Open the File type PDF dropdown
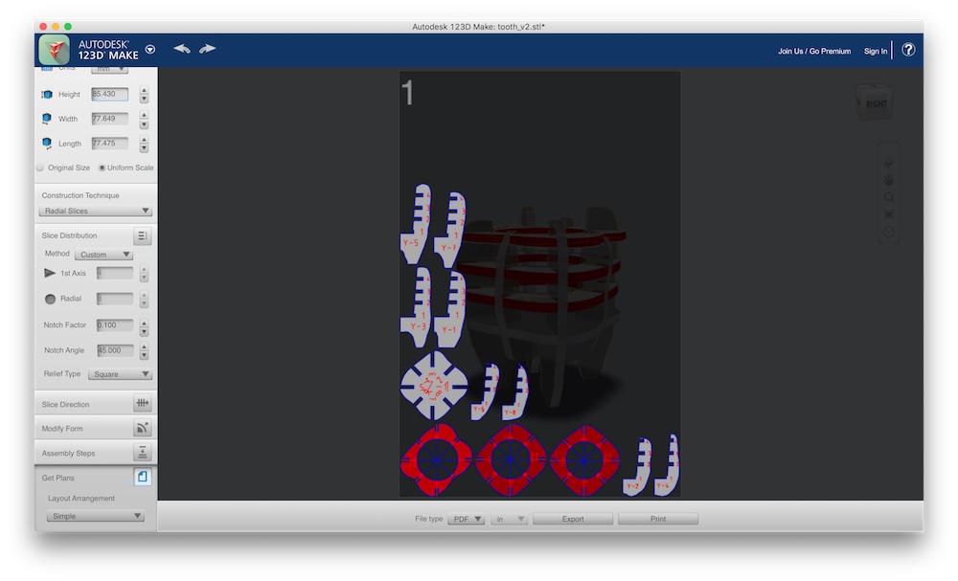This screenshot has height=581, width=958. [467, 519]
